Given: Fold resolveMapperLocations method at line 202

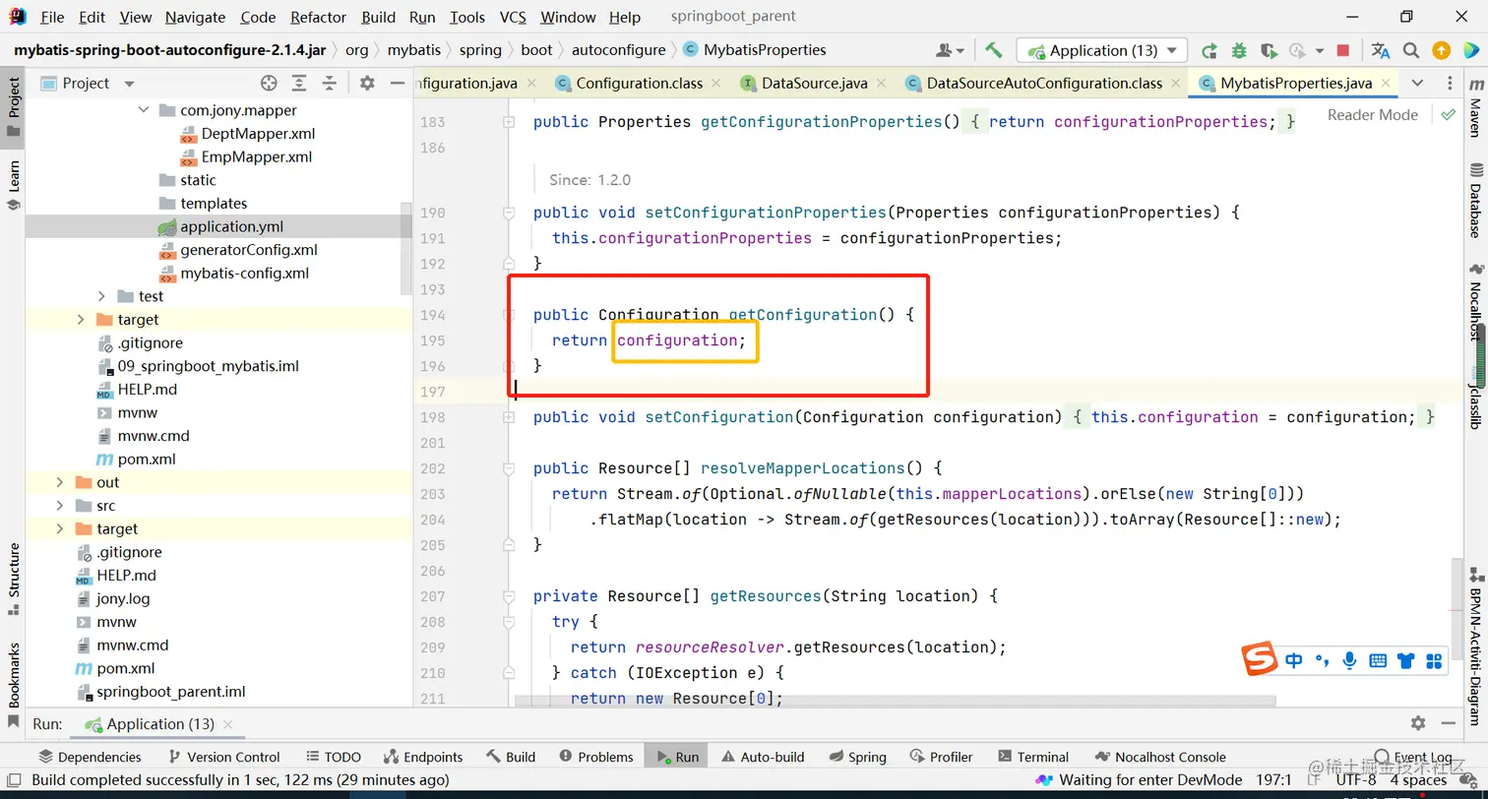Looking at the screenshot, I should click(x=509, y=468).
